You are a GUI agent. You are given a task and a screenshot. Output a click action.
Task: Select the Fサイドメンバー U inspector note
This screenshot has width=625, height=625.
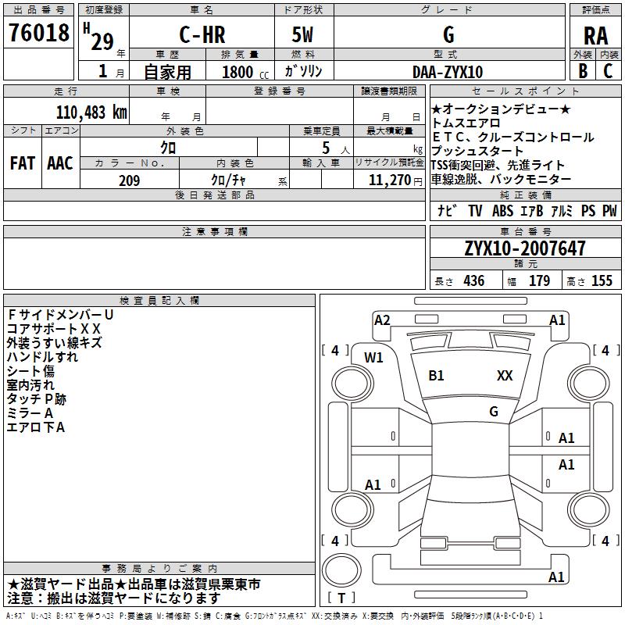pyautogui.click(x=60, y=314)
